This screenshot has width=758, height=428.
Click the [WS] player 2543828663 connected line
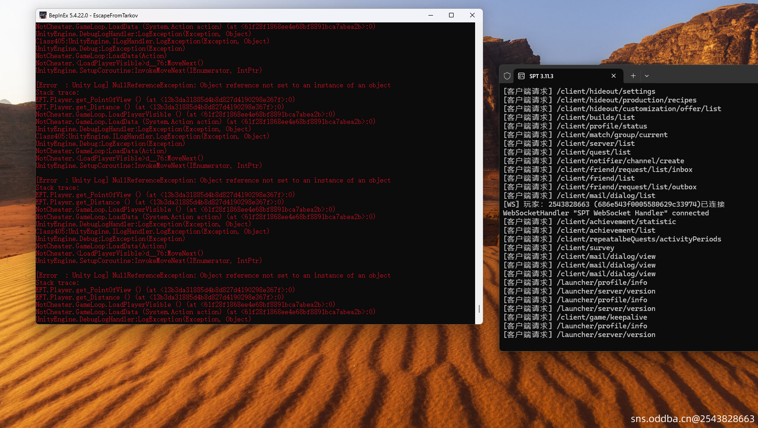pyautogui.click(x=614, y=204)
